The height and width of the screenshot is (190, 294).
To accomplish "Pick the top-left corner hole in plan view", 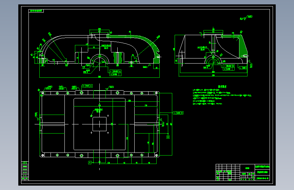I will point(43,93).
